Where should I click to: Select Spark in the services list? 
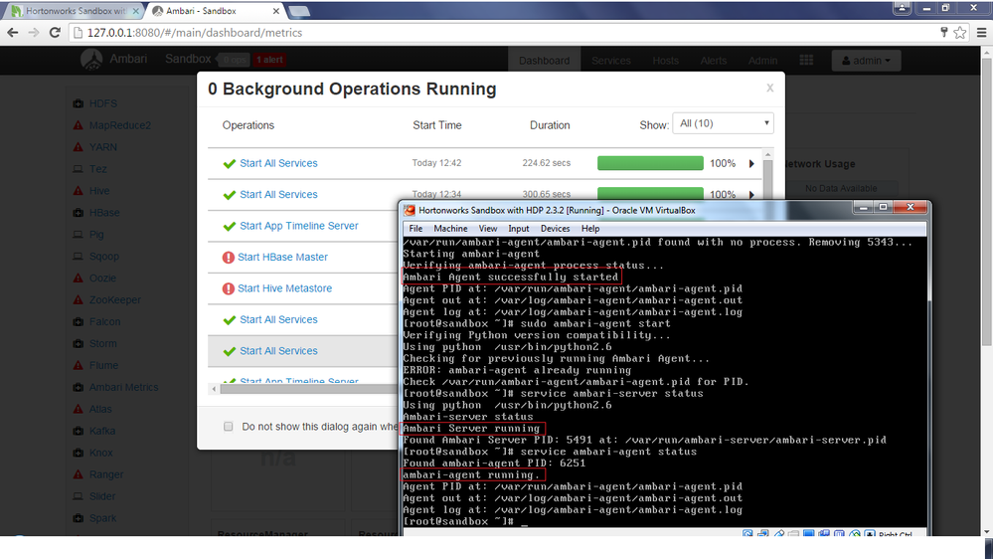pyautogui.click(x=102, y=518)
